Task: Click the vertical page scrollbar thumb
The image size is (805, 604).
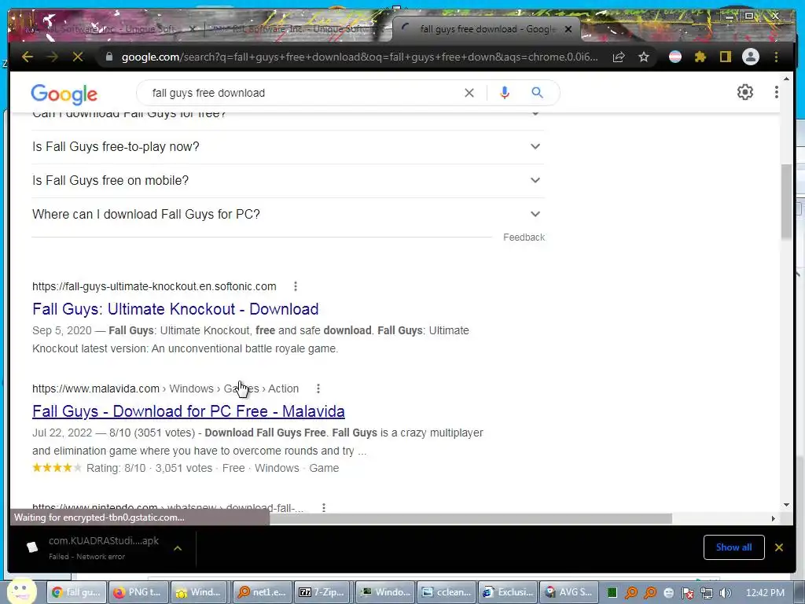Action: coord(786,201)
